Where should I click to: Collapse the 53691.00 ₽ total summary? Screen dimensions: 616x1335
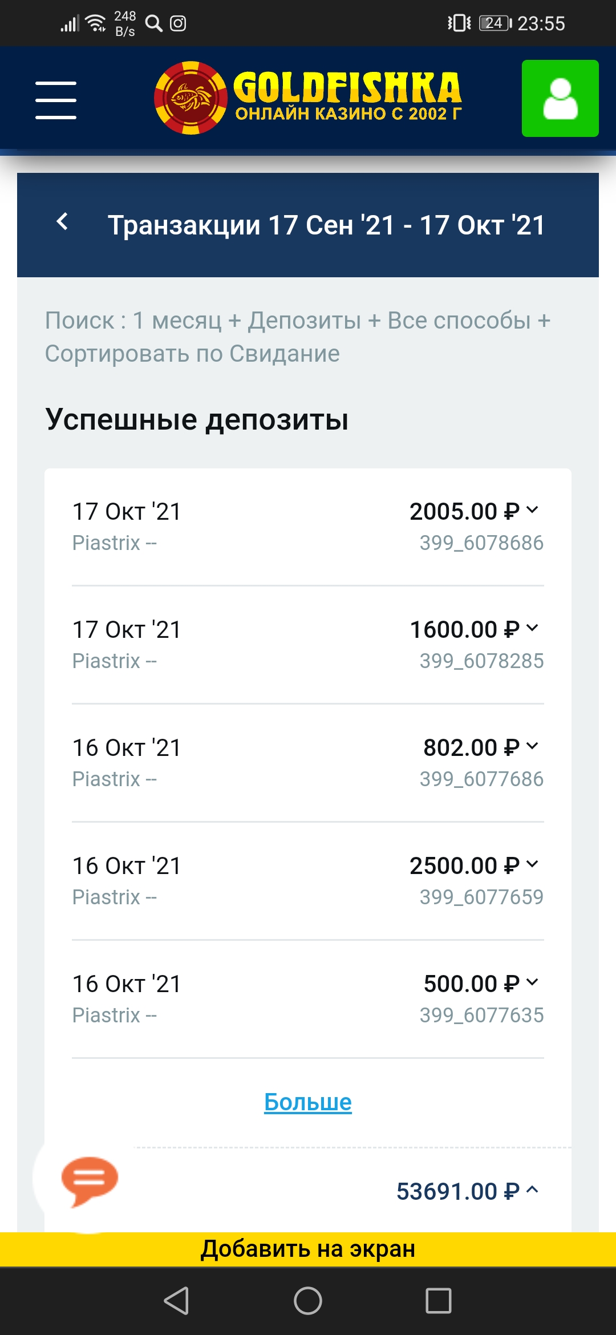tap(532, 1190)
